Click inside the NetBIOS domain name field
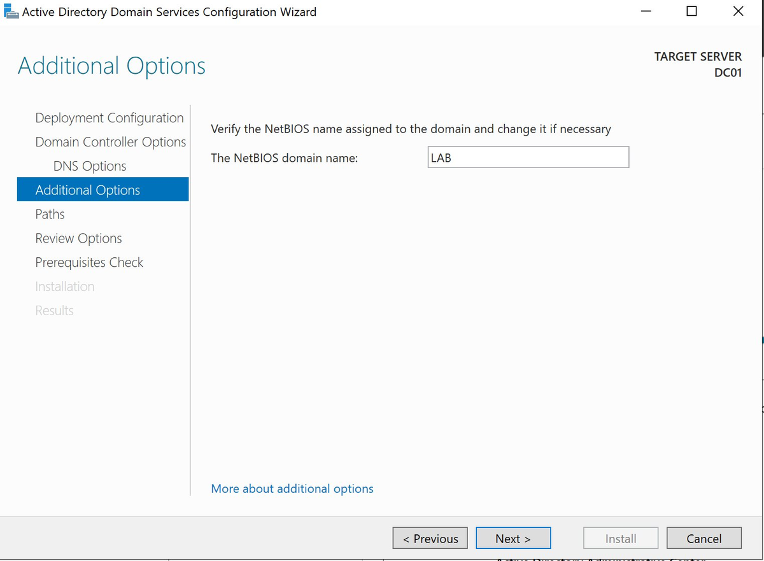The height and width of the screenshot is (561, 764). coord(528,157)
